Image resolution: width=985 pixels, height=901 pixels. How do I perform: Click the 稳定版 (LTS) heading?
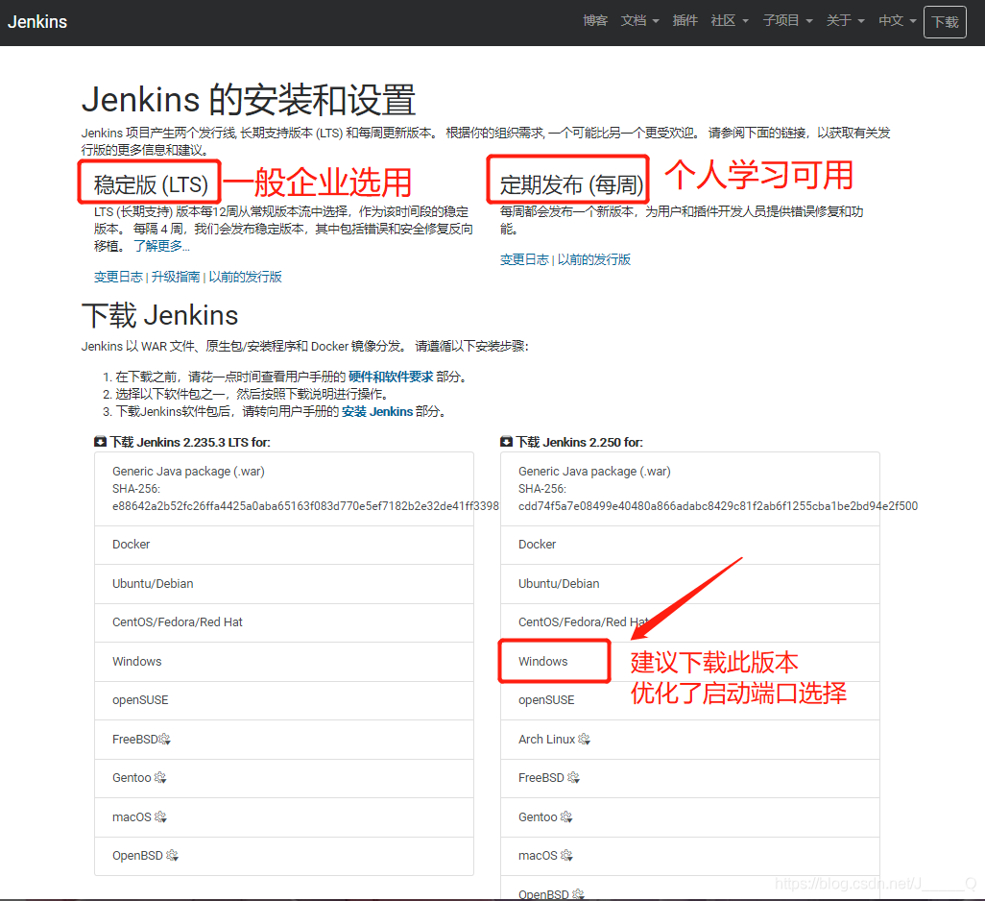tap(151, 184)
